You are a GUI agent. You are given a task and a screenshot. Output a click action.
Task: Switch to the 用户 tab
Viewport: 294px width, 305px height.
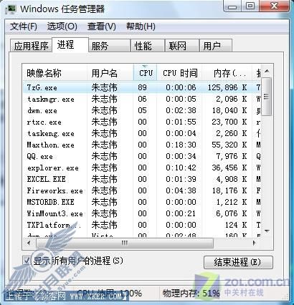(216, 46)
